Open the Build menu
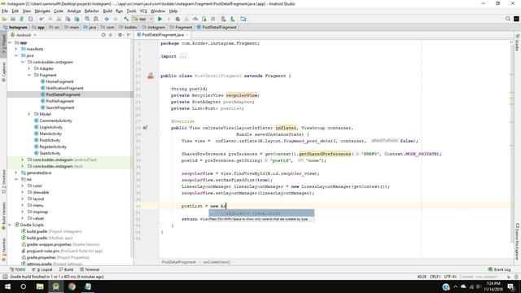Image resolution: width=521 pixels, height=293 pixels. 107,11
